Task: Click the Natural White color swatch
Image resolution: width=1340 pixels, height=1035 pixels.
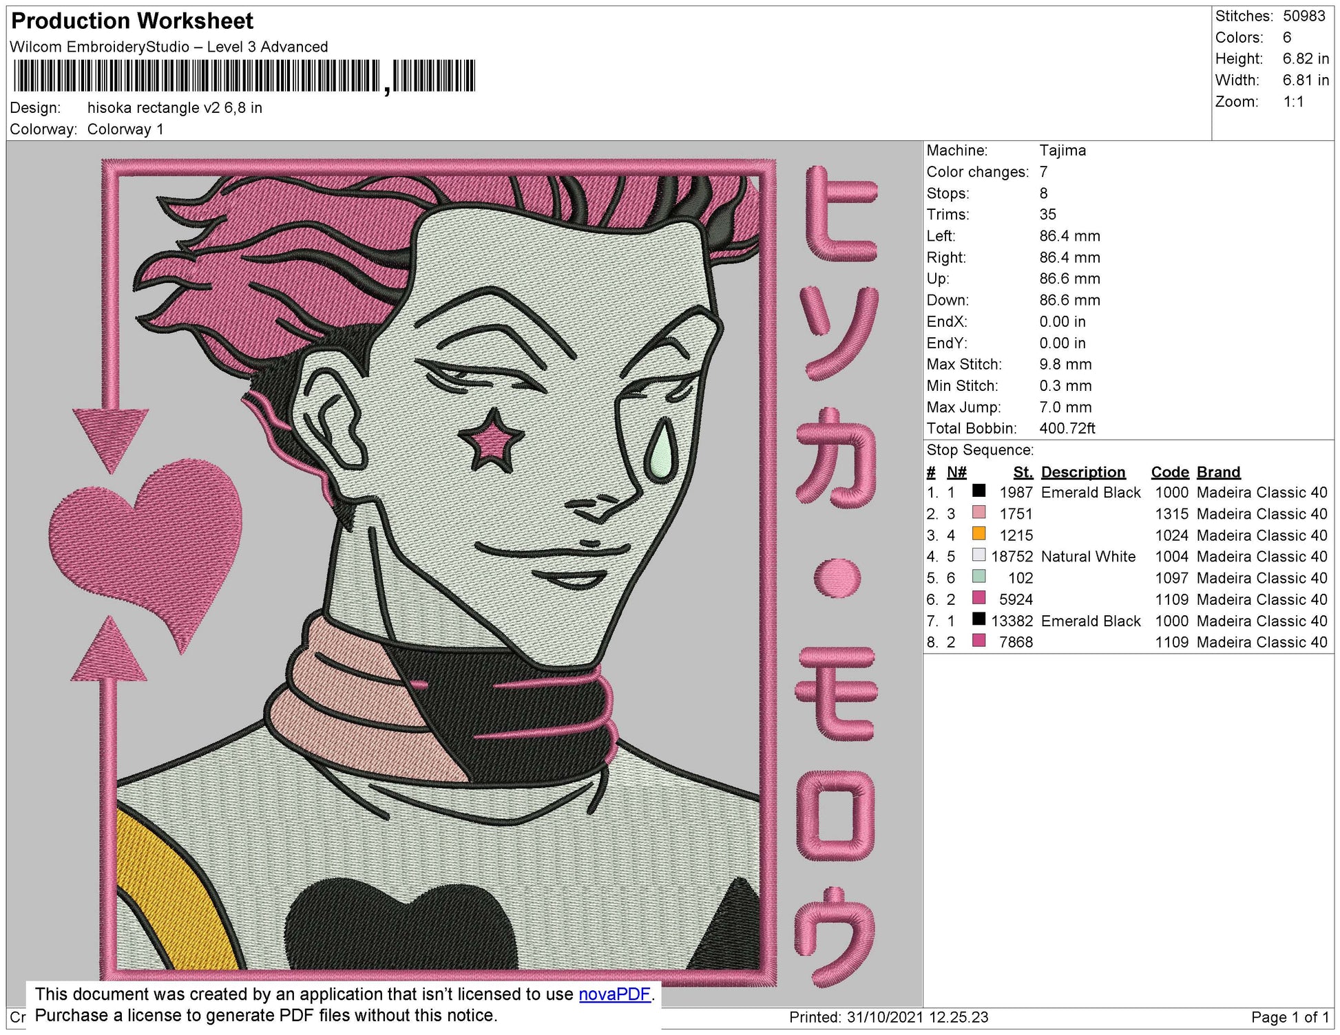Action: 978,555
